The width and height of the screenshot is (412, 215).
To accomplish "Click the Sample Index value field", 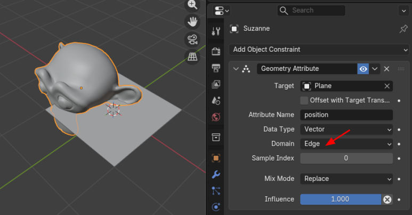I will point(346,158).
